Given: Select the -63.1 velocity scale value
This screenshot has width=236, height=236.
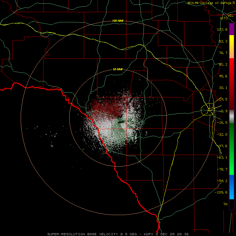Looking at the screenshot, I should click(222, 158).
